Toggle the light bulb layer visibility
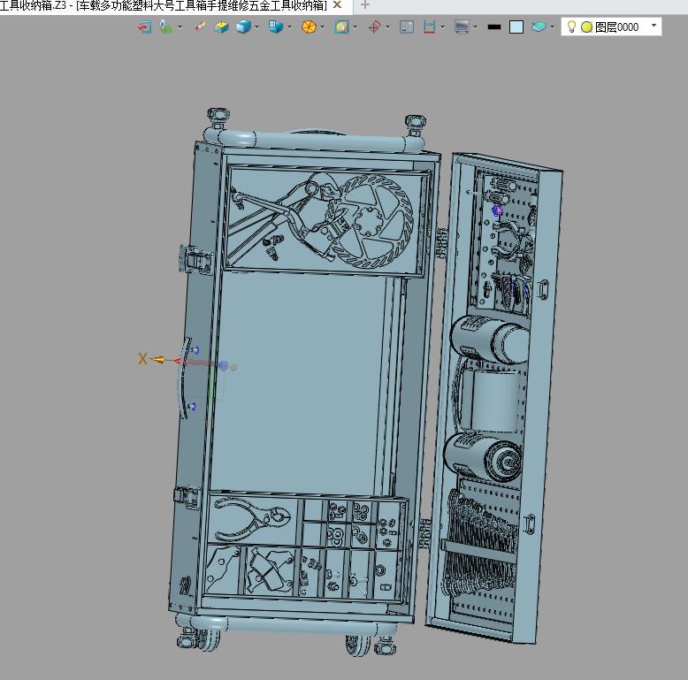Viewport: 688px width, 680px height. pyautogui.click(x=571, y=27)
